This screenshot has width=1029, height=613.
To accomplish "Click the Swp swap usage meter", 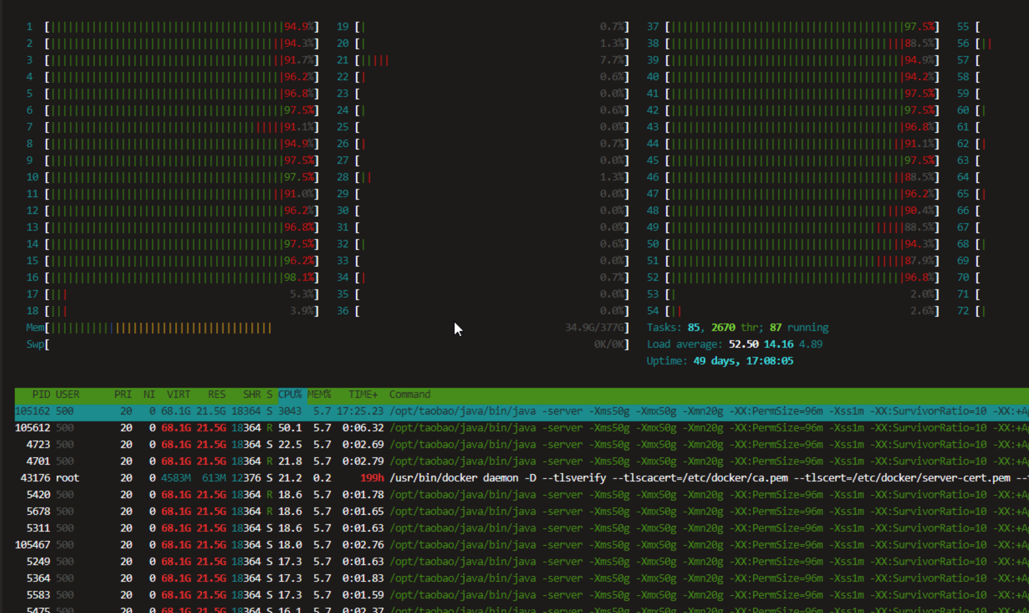I will coord(337,344).
